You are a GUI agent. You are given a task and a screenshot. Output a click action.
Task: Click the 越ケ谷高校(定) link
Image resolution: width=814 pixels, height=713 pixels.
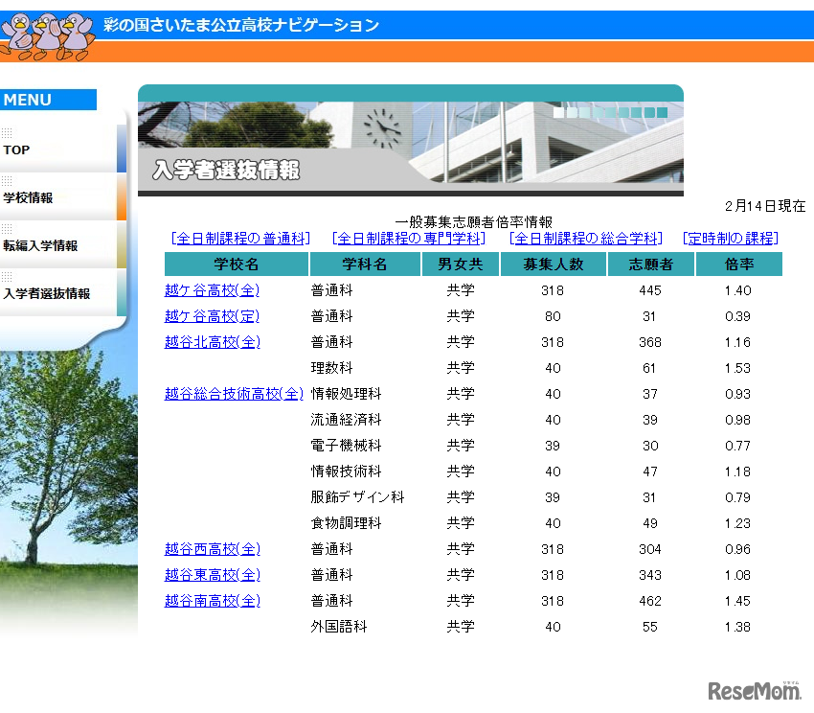pyautogui.click(x=211, y=315)
